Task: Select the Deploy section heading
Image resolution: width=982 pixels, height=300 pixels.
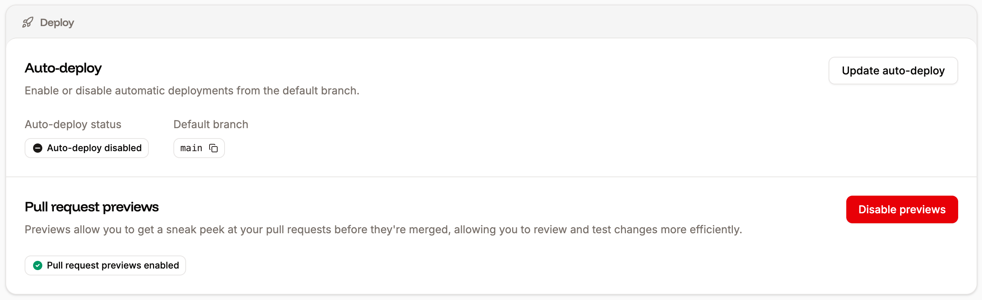Action: pyautogui.click(x=57, y=22)
